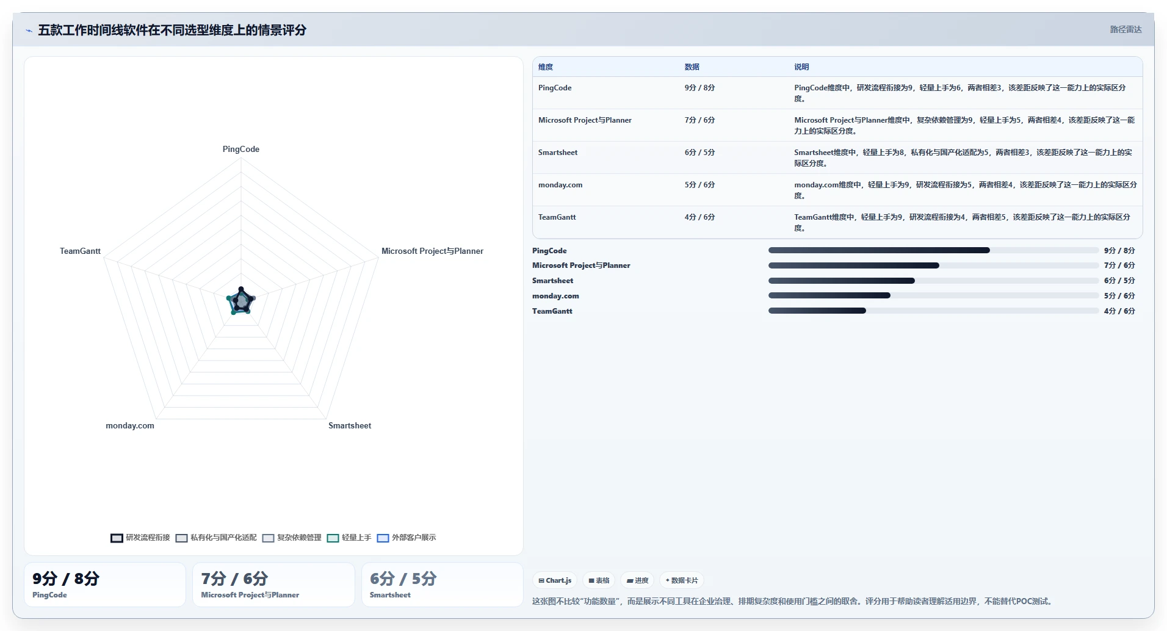Click the 9分 / 8分 table data cell
The image size is (1167, 631).
(699, 88)
